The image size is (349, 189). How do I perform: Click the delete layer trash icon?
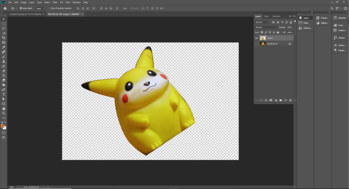coord(290,100)
